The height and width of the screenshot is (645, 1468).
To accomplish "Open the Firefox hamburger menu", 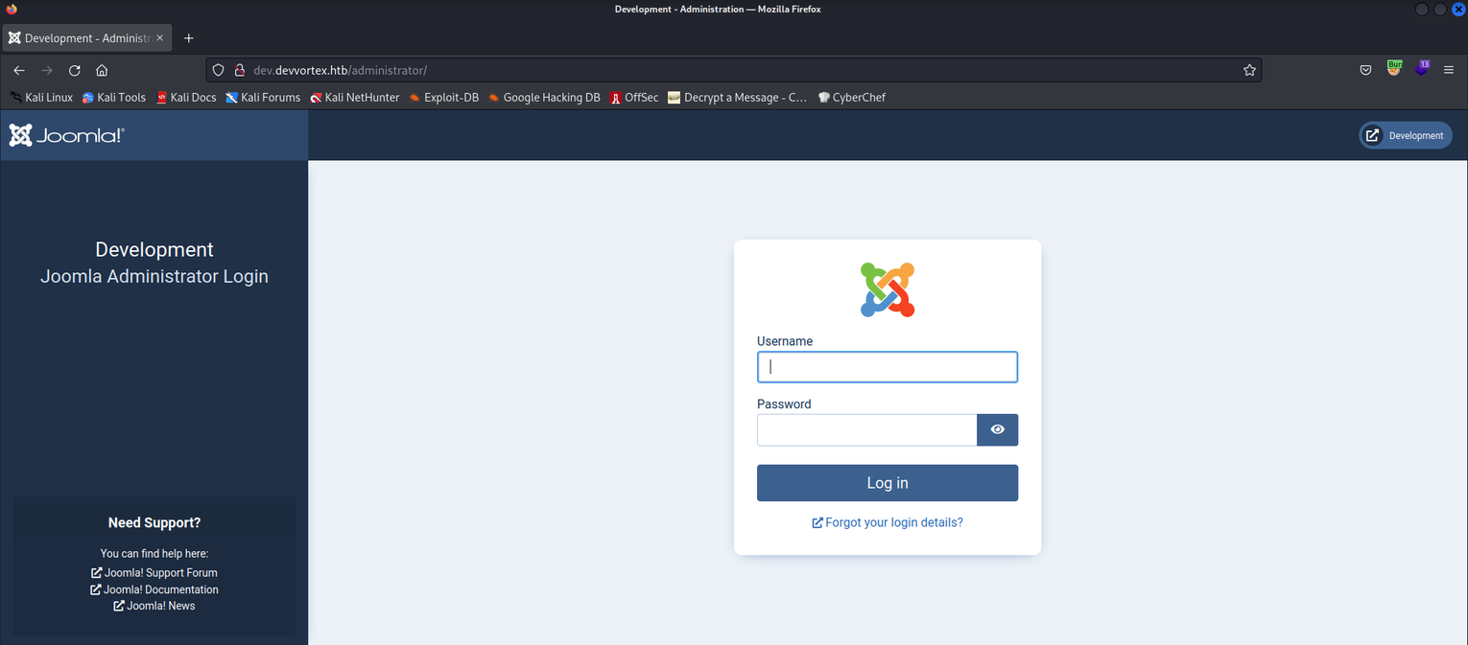I will coord(1449,70).
